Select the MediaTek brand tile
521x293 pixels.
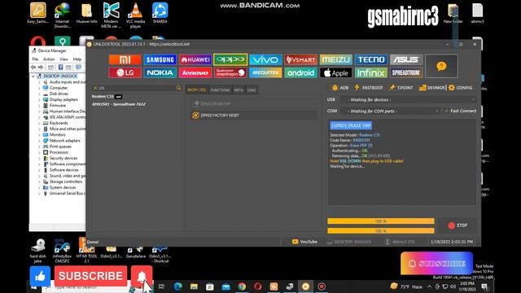pos(265,72)
